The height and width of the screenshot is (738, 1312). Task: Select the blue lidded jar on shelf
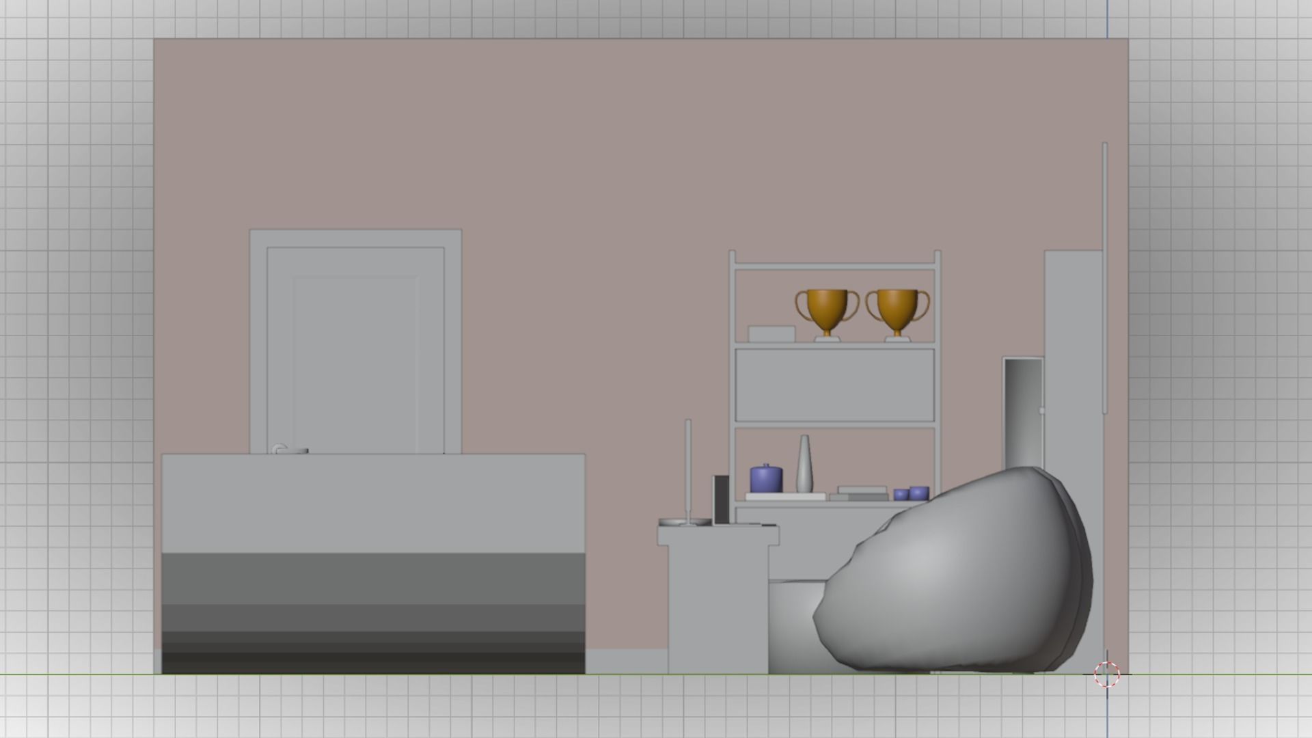[x=766, y=478]
